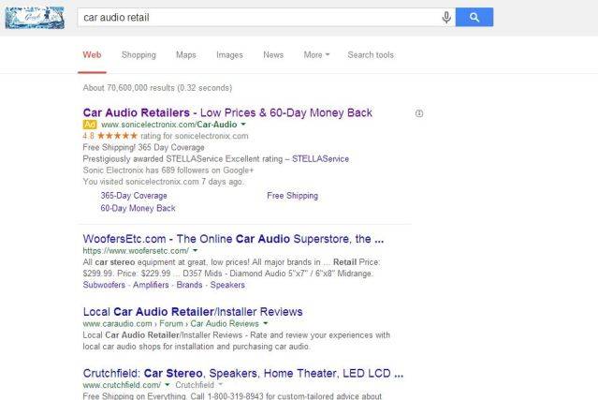Click the Google doodle logo
Viewport: 598px width, 400px height.
[x=35, y=18]
